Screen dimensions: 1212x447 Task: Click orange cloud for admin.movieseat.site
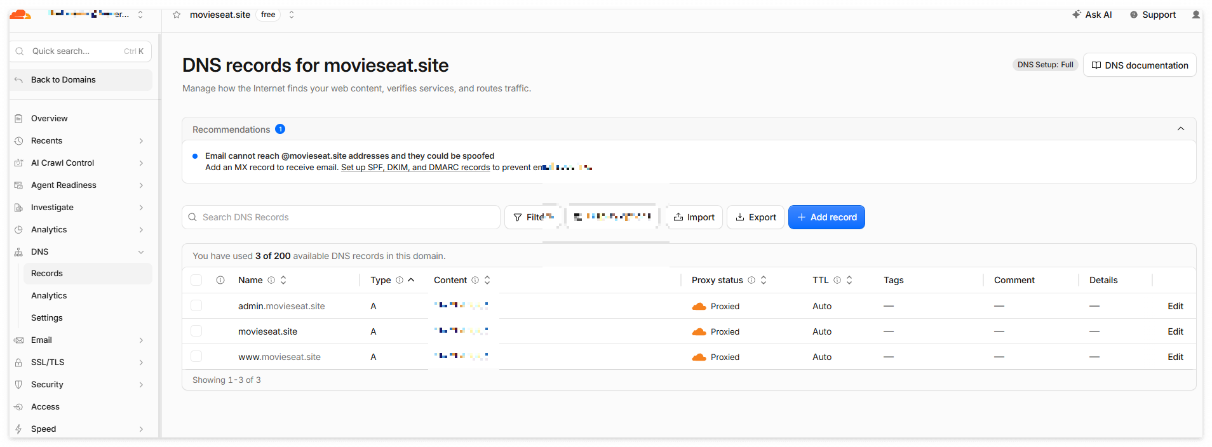click(x=699, y=306)
